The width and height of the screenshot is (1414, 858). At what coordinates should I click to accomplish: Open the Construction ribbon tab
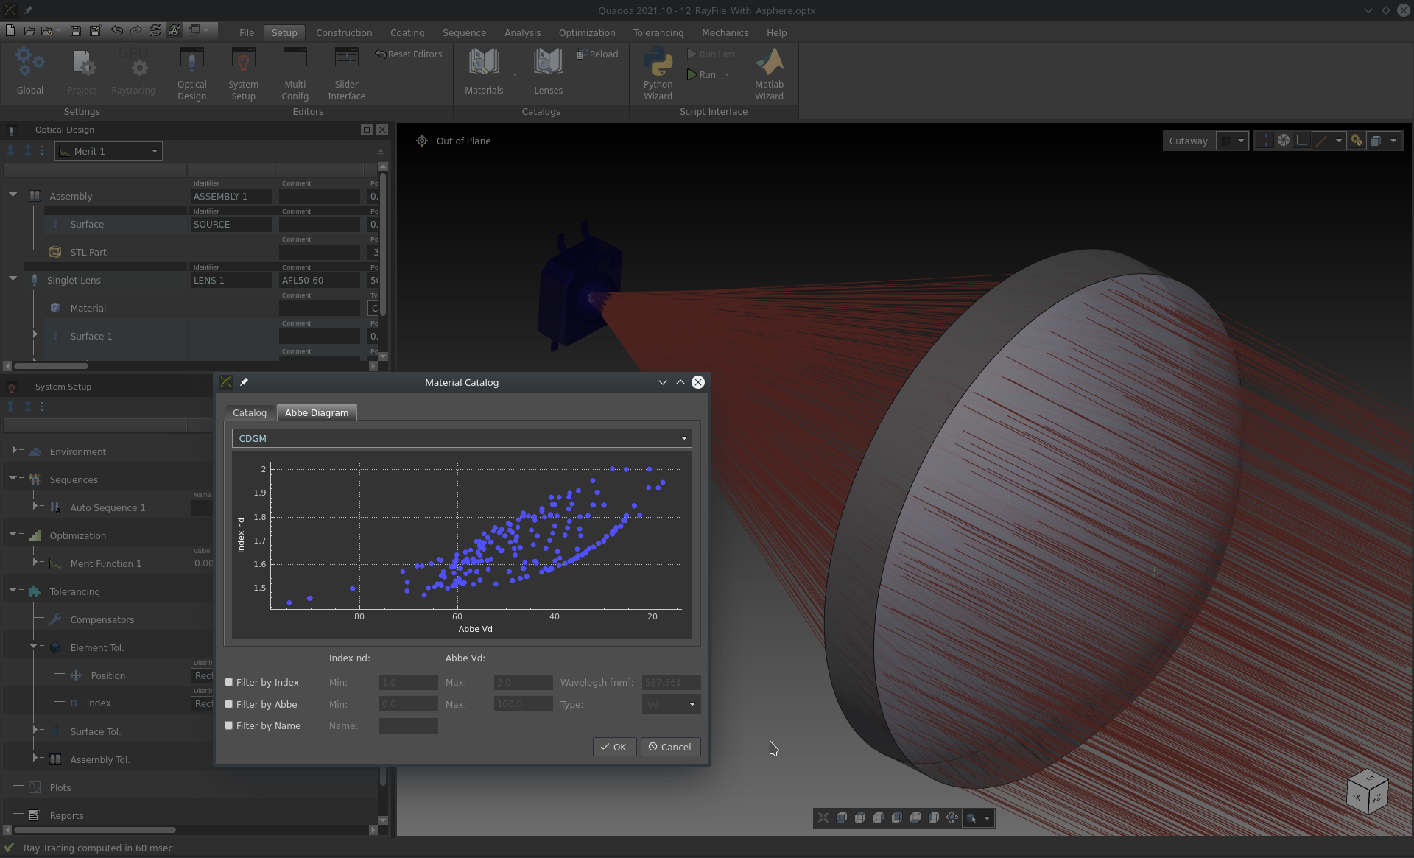click(x=344, y=32)
